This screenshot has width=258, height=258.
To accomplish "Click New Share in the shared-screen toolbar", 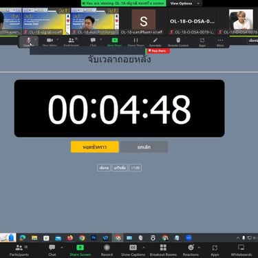I will pos(114,42).
